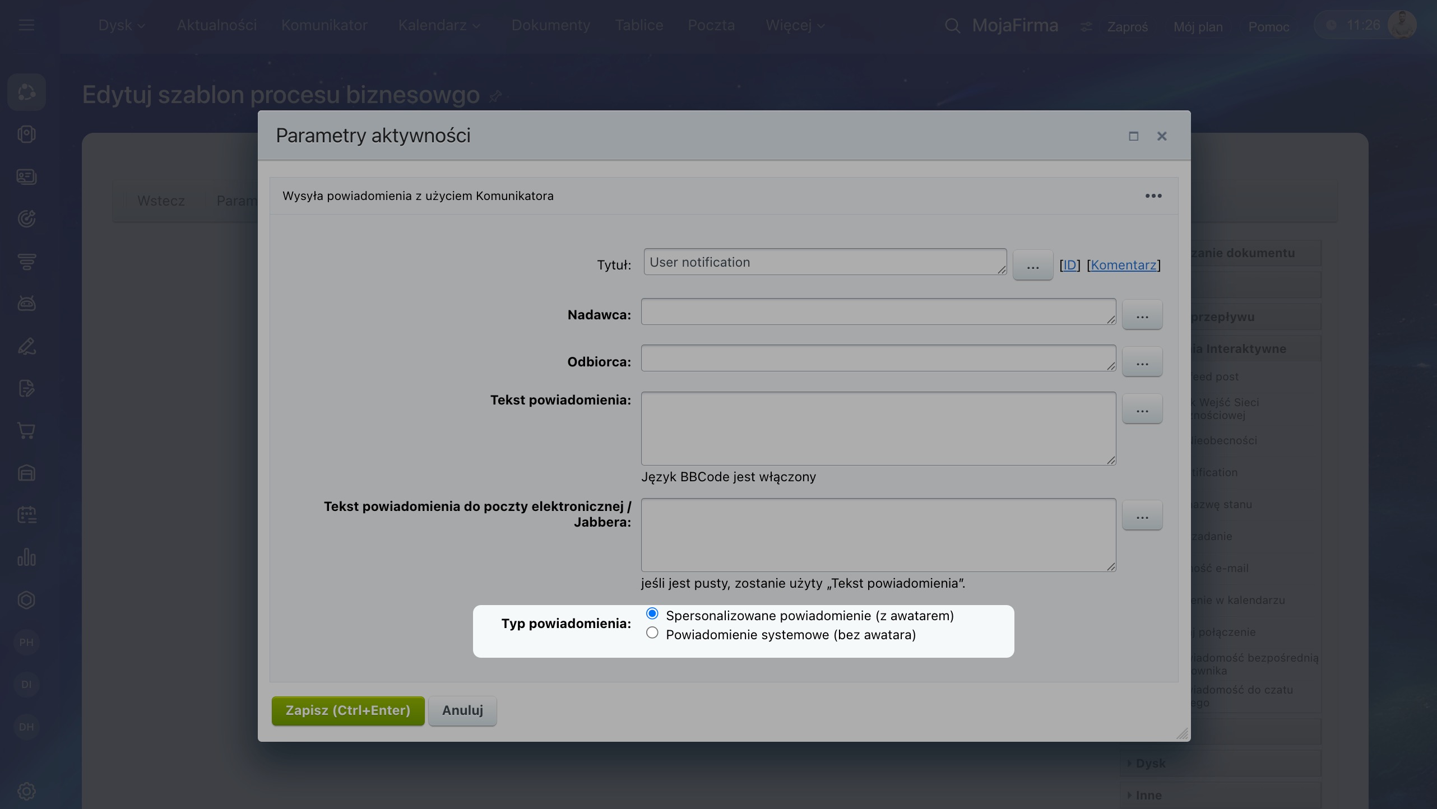Open the settings gear in the sidebar
This screenshot has height=809, width=1437.
26,791
